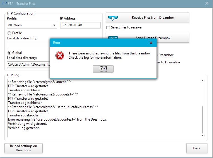Screen dimensions: 213x158
Task: Close the FTP Transfer Files window
Action: 207,4
